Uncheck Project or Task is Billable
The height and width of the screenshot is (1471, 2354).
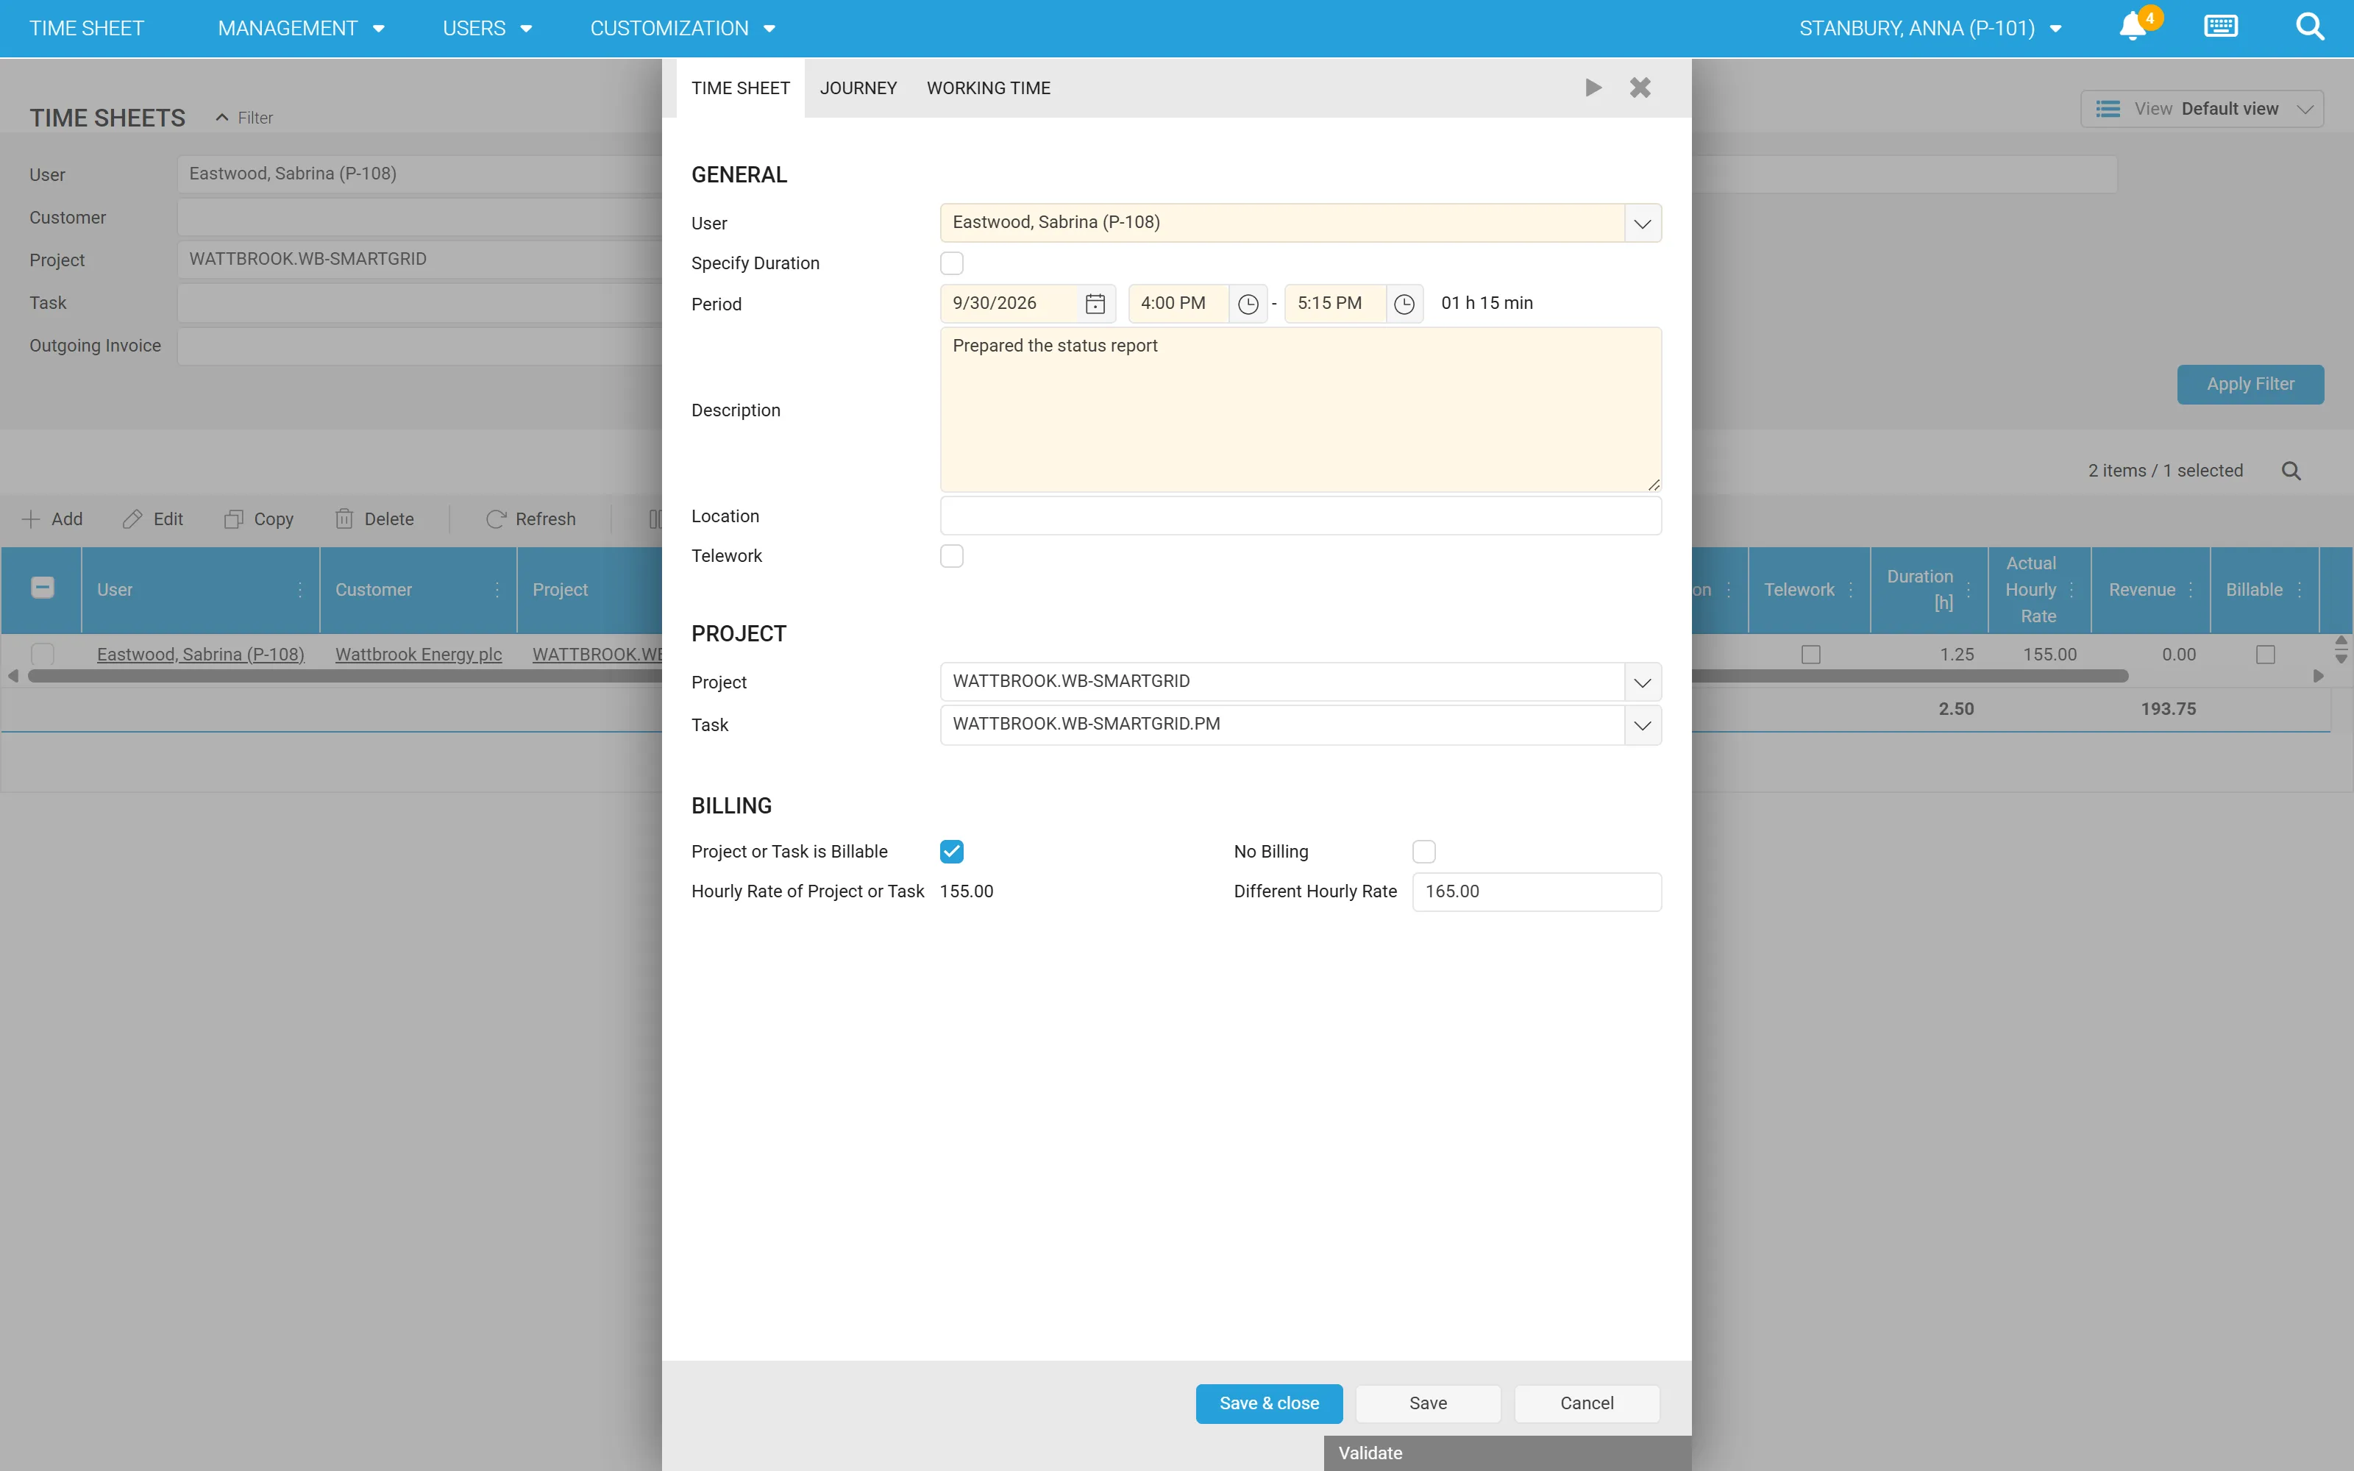[x=951, y=852]
